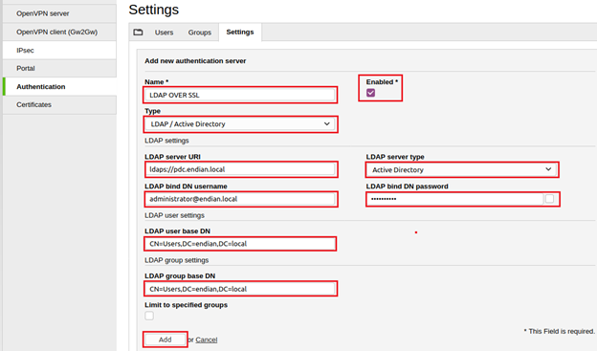
Task: Open Portal sidebar item
Action: click(x=59, y=68)
